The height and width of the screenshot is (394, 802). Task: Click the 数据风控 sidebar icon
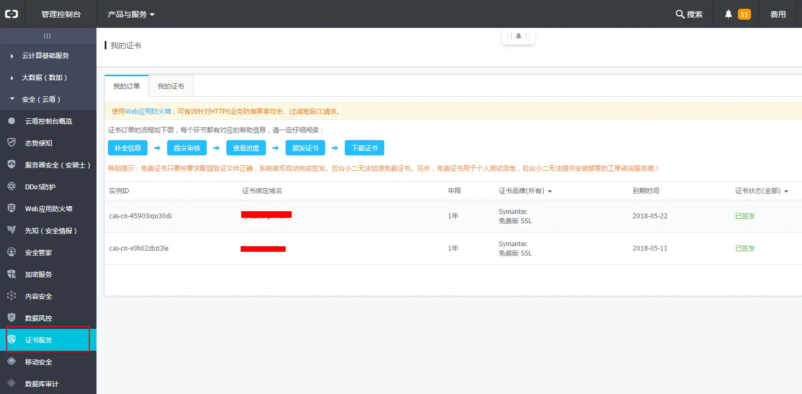pyautogui.click(x=12, y=318)
